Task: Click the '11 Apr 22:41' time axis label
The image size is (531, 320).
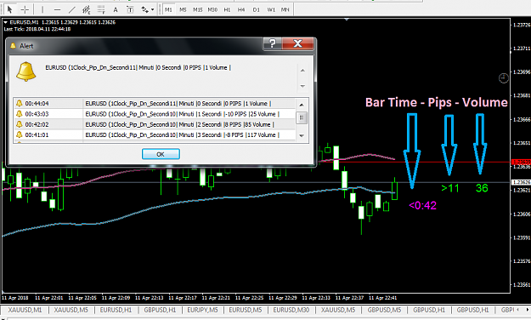Action: click(382, 298)
